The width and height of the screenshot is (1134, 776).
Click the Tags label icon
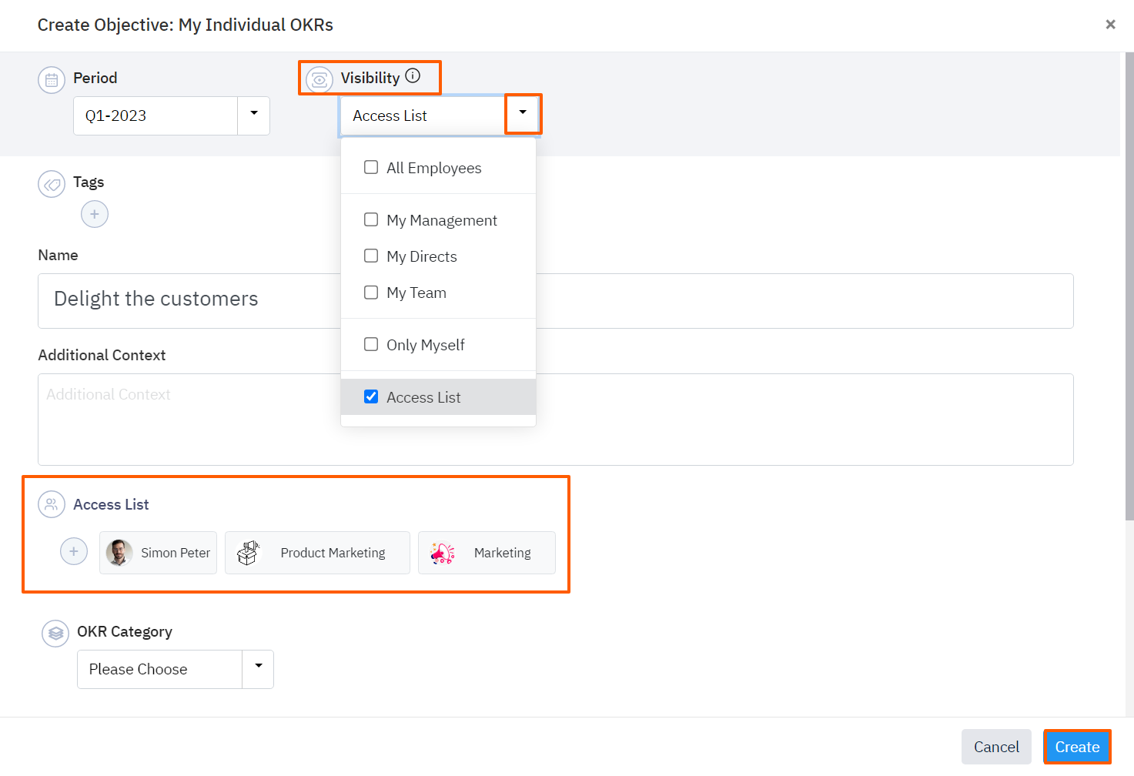(x=52, y=183)
